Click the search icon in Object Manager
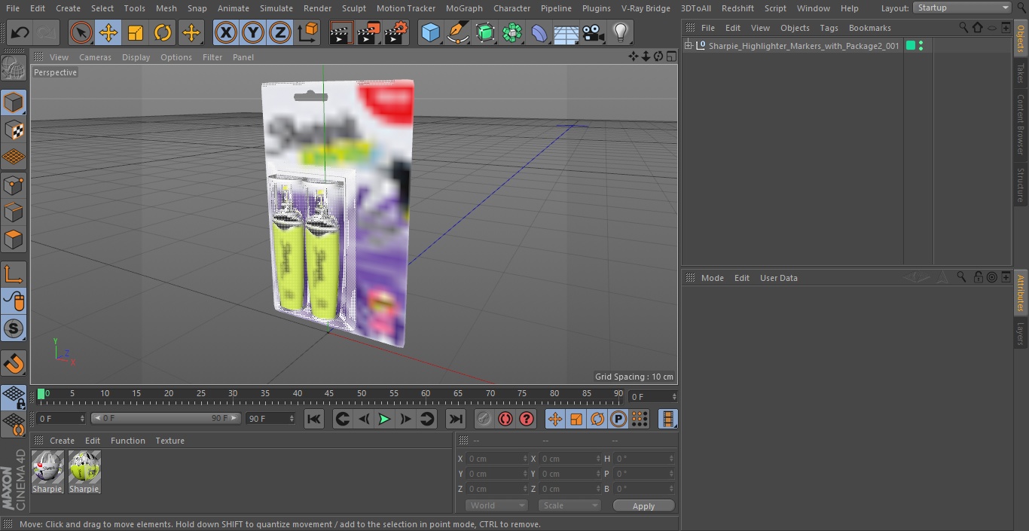 (963, 27)
